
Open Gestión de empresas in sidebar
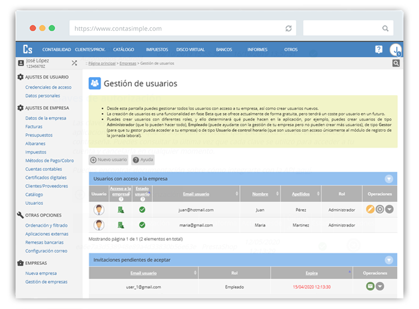click(46, 282)
